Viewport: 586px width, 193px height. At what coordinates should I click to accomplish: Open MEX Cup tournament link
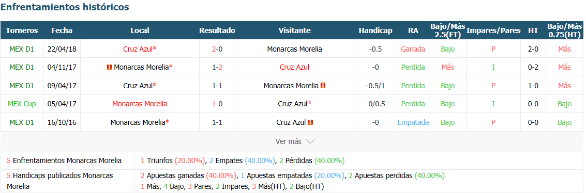click(22, 104)
